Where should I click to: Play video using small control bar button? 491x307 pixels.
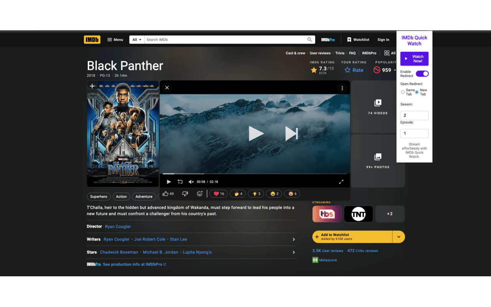[169, 182]
